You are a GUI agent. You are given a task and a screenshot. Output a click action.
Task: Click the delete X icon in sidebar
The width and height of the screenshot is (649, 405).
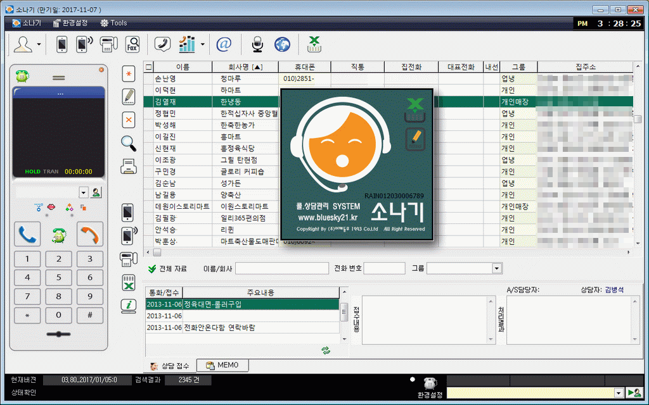(x=129, y=120)
